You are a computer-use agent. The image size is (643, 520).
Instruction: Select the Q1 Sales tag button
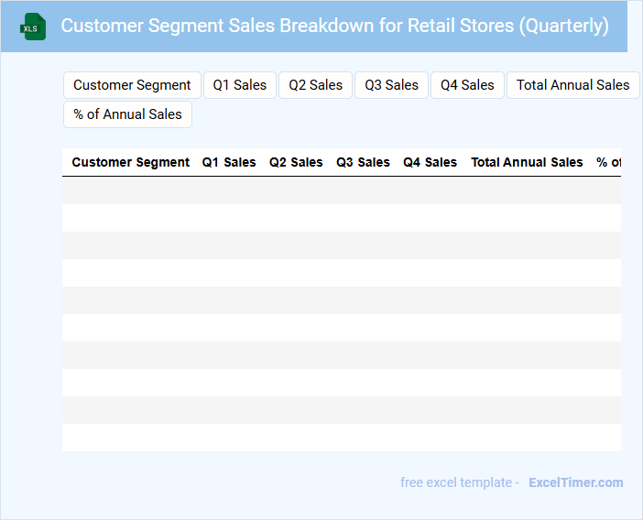pos(240,85)
